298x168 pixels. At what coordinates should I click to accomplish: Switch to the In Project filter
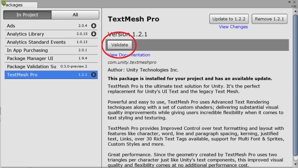click(x=27, y=15)
